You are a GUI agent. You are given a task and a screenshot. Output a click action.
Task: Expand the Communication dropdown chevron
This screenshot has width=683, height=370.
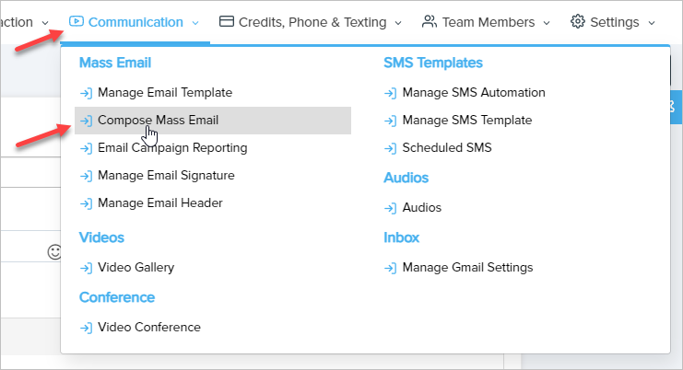tap(195, 22)
